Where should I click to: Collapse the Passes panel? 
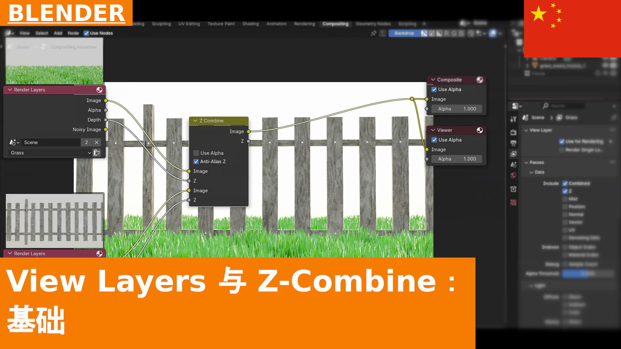[x=526, y=163]
